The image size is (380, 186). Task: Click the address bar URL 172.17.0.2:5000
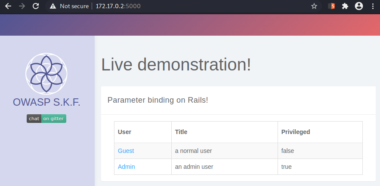click(x=118, y=6)
